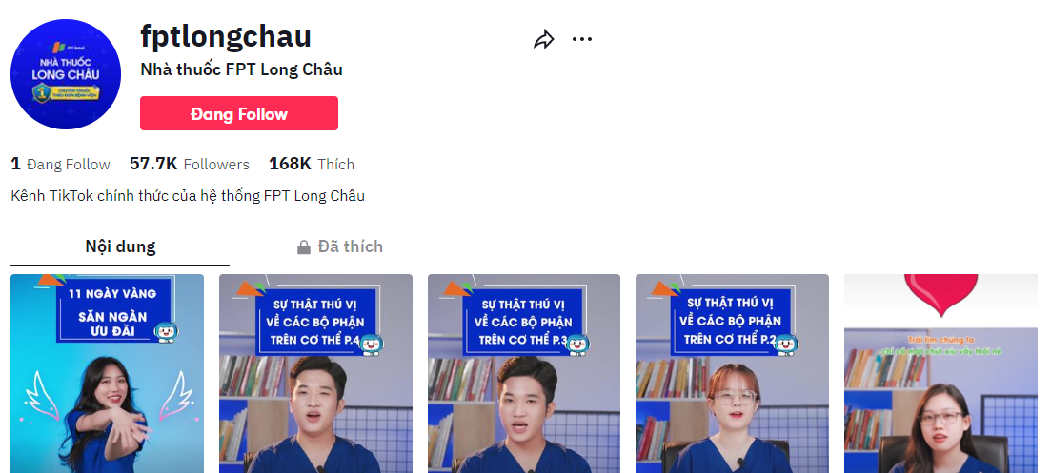The image size is (1051, 473).
Task: Click the 168K Thích count
Action: [312, 164]
